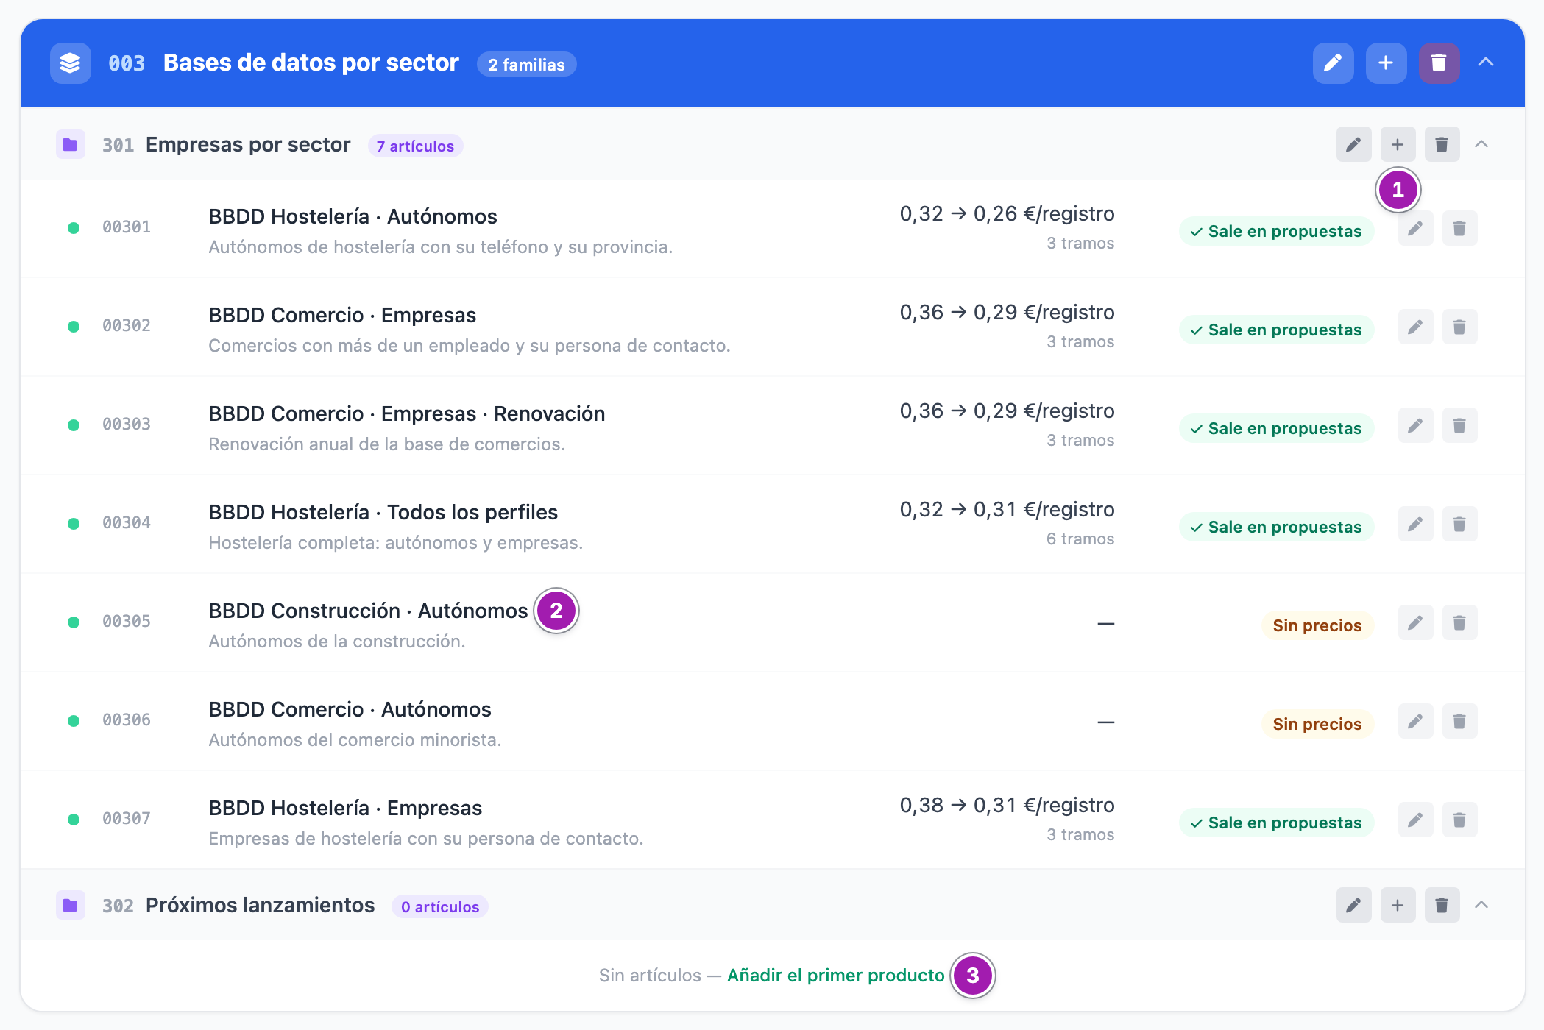Click description Autónomos del comercio minorista.
This screenshot has height=1030, width=1544.
pyautogui.click(x=355, y=740)
